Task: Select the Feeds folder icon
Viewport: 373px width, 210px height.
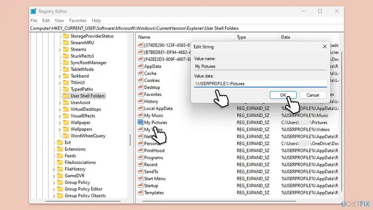Action: click(60, 156)
